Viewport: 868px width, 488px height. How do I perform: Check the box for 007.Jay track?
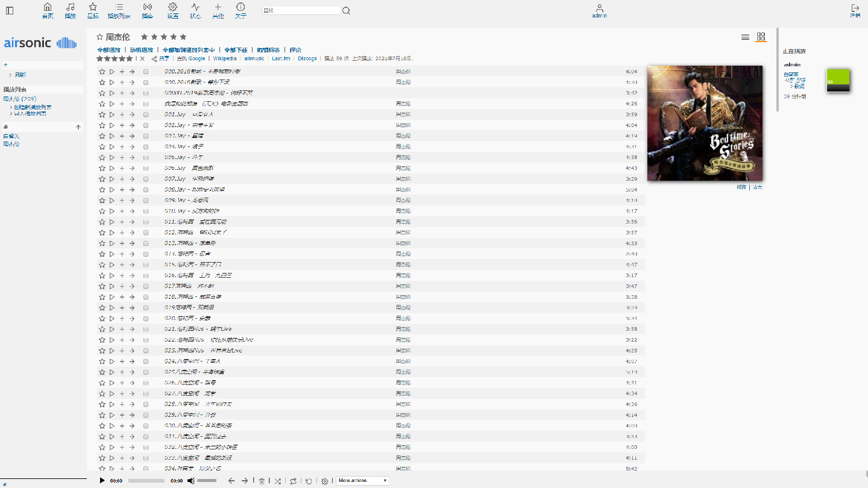pyautogui.click(x=146, y=179)
